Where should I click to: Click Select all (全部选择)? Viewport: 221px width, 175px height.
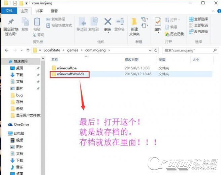(198, 19)
